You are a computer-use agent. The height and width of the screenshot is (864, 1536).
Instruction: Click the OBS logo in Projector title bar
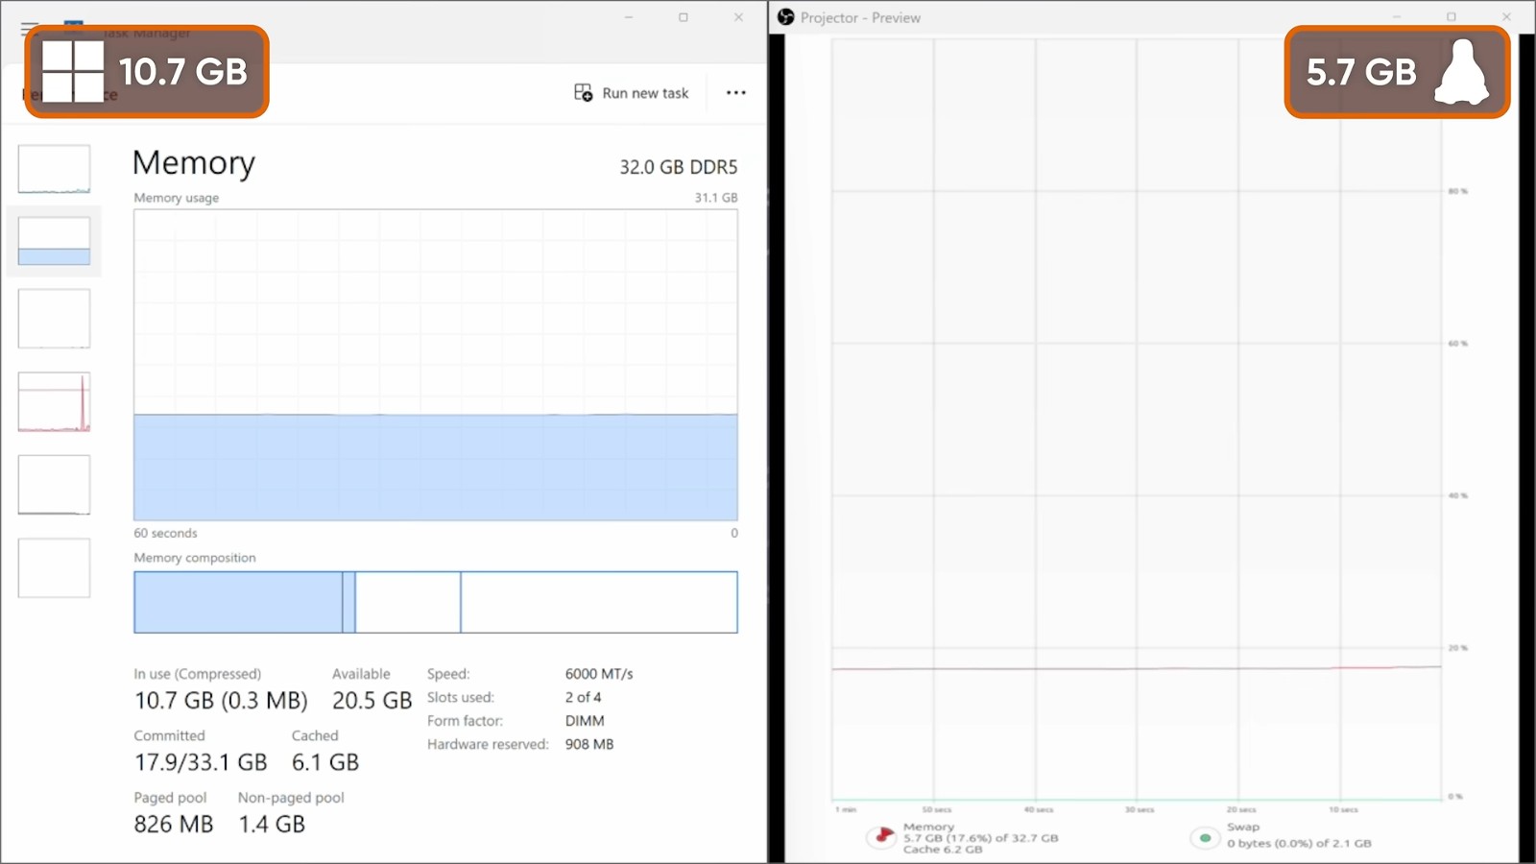click(786, 17)
